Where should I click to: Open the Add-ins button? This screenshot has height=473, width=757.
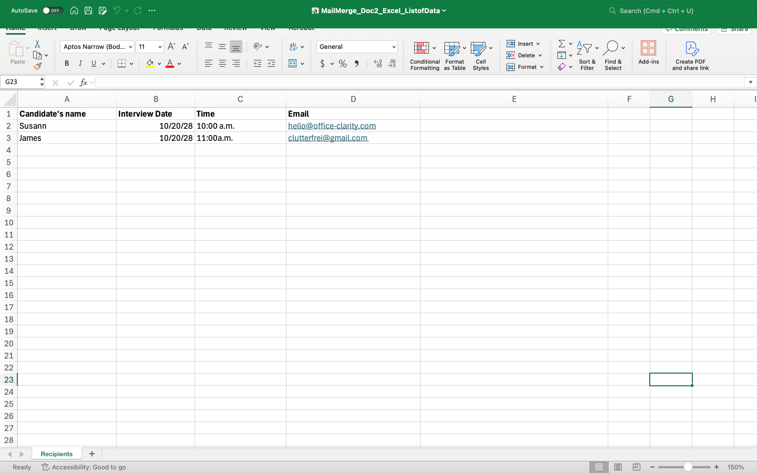click(648, 53)
